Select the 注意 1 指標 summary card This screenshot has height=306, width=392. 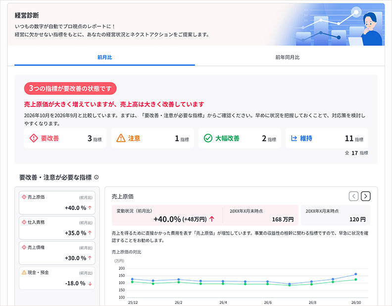(152, 138)
